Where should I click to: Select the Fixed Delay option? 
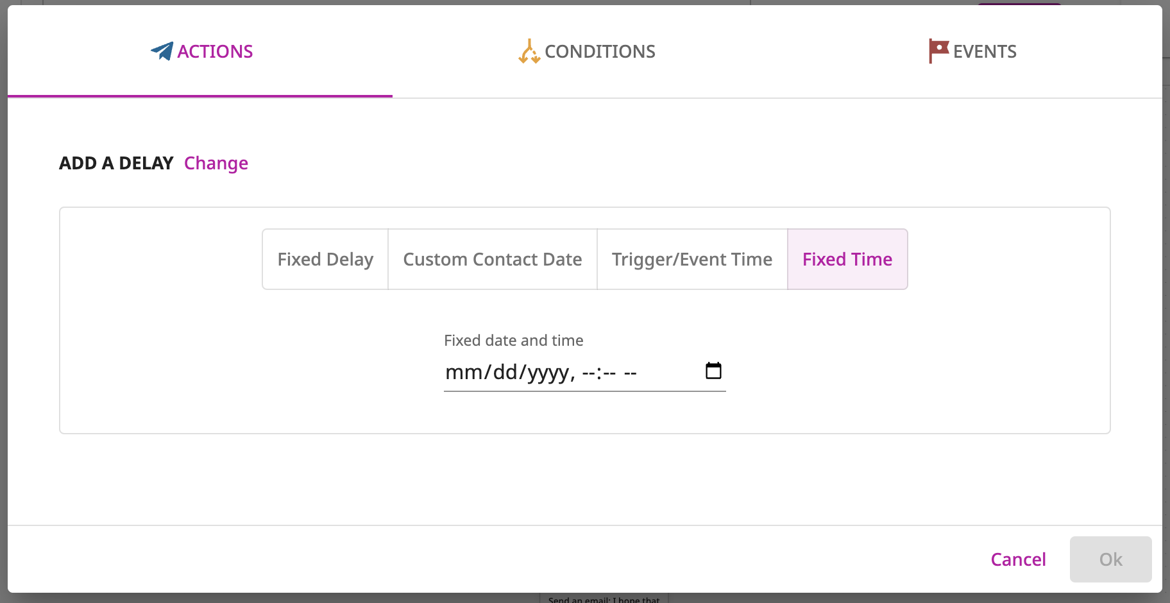325,259
